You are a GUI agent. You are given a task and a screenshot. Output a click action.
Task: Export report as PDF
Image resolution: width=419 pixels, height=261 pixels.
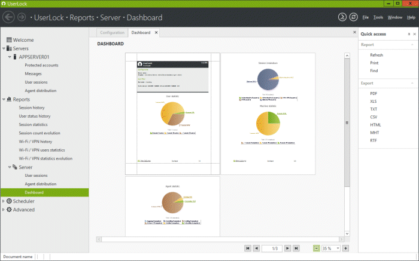(374, 94)
